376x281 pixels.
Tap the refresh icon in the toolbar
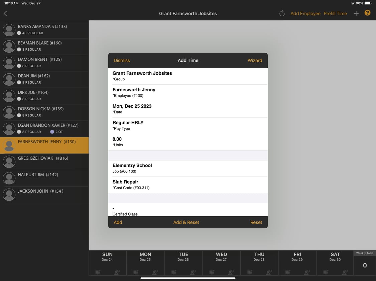(282, 13)
